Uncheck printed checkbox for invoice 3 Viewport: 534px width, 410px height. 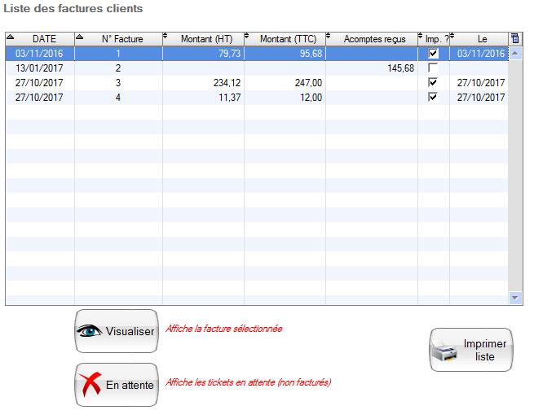click(433, 83)
